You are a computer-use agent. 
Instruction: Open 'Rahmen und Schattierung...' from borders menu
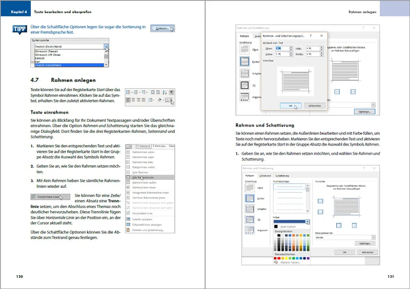[x=150, y=230]
